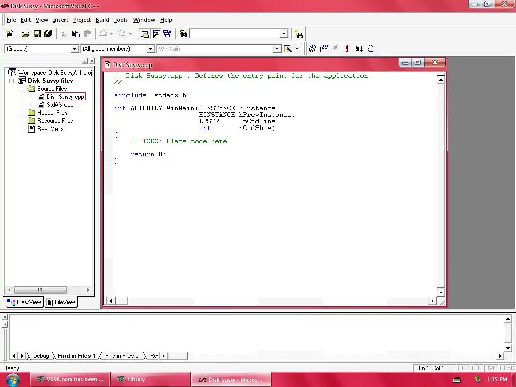Open the Edit menu

click(x=25, y=20)
